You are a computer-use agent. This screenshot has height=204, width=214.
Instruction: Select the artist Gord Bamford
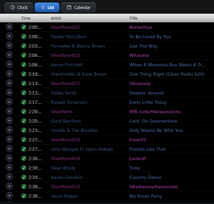click(x=66, y=121)
